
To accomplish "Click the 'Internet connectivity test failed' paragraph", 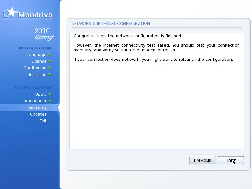I will (157, 48).
